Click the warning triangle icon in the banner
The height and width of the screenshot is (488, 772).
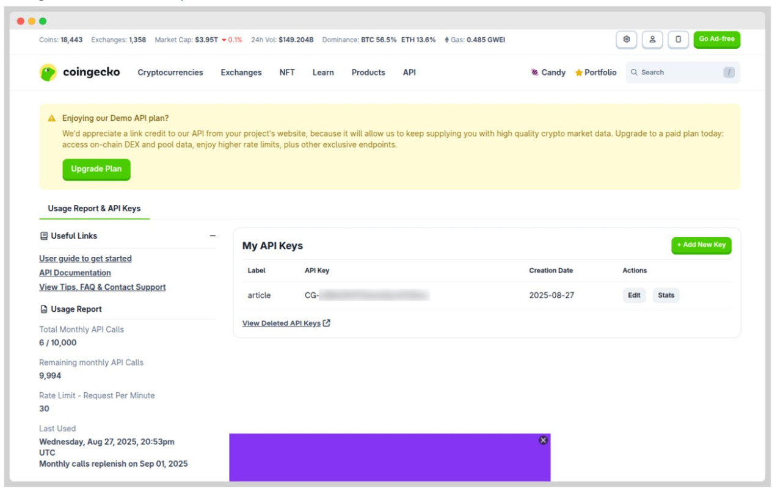click(x=52, y=118)
